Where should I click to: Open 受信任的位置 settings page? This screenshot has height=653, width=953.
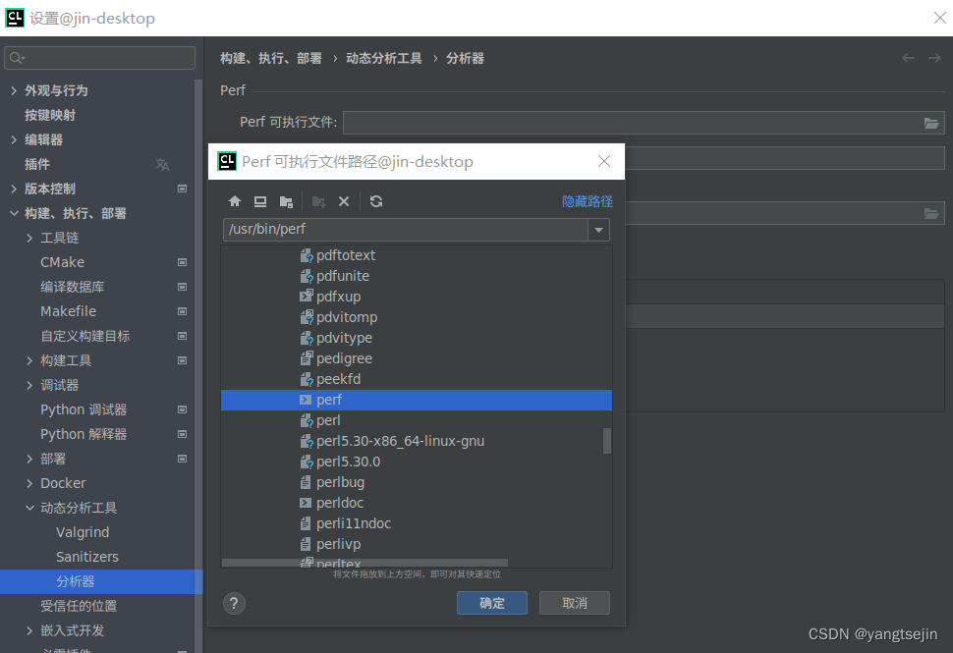79,606
